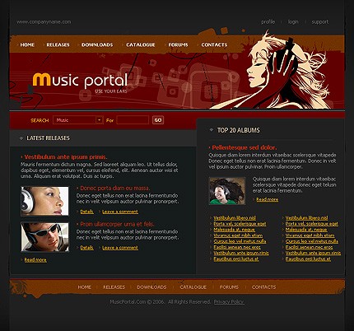Open the support link in the header

[320, 21]
